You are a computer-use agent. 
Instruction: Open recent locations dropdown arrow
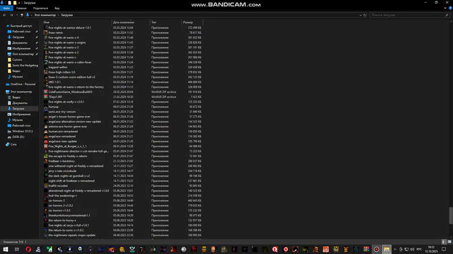pos(17,15)
